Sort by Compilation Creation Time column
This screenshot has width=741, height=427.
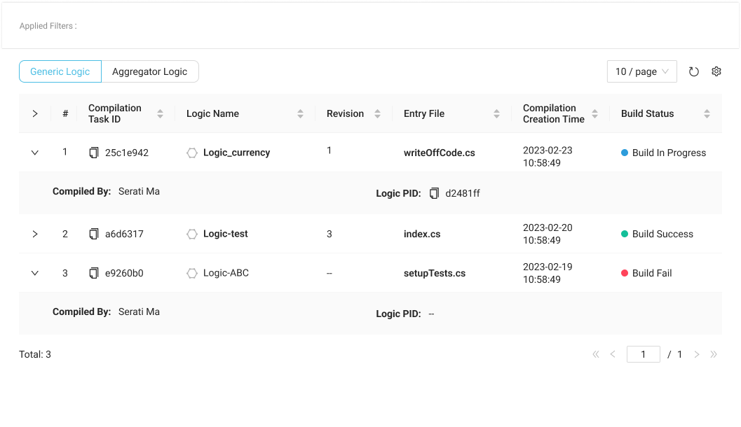(x=594, y=113)
